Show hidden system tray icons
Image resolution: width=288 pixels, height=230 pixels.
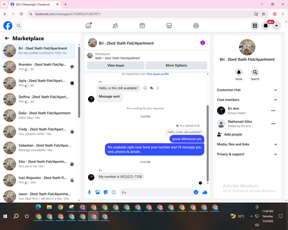point(251,216)
